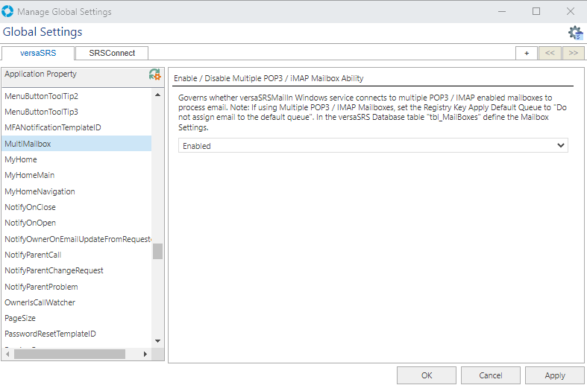The image size is (587, 388).
Task: Select the MyHomeNavigation property
Action: pyautogui.click(x=76, y=191)
